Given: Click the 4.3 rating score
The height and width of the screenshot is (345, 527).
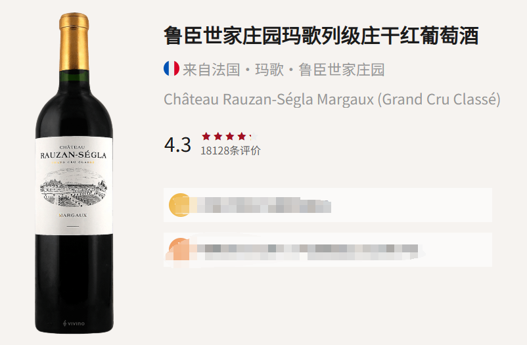Looking at the screenshot, I should 177,145.
